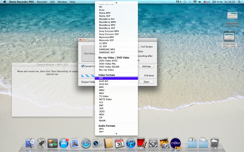
Task: Select the upper Screen Shot desktop file
Action: tap(232, 19)
